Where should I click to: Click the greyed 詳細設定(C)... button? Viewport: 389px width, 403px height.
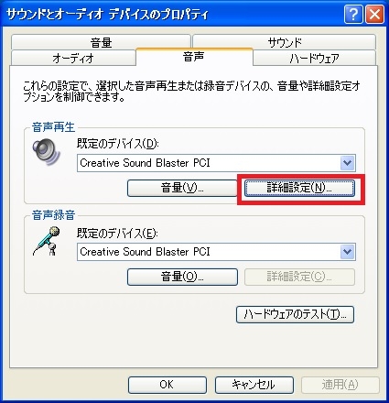[x=299, y=277]
